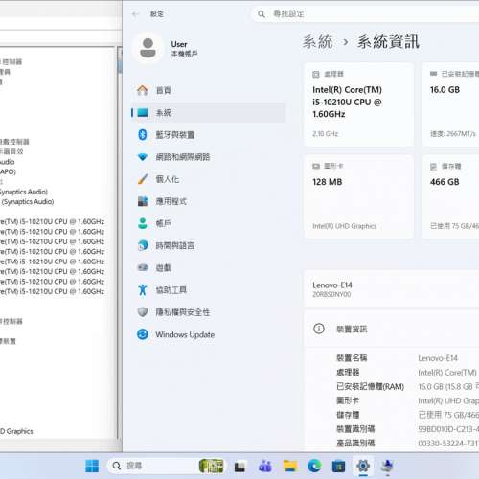Screen dimensions: 479x479
Task: Click the User account profile picture
Action: pos(148,48)
